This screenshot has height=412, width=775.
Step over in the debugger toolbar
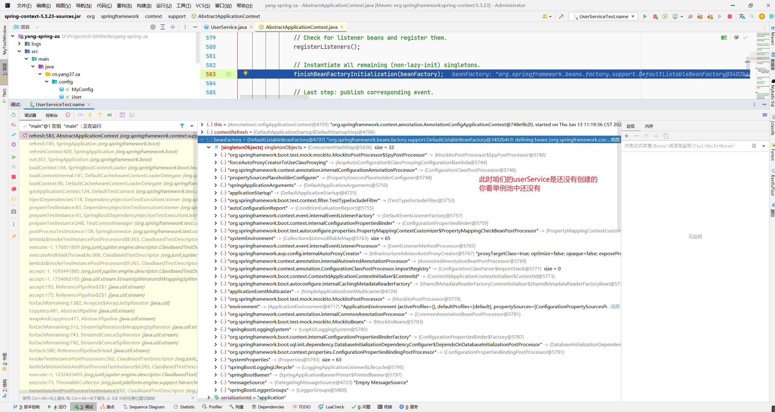pos(80,115)
